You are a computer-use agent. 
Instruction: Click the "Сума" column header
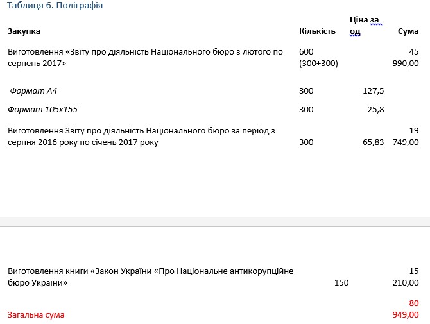pos(408,31)
